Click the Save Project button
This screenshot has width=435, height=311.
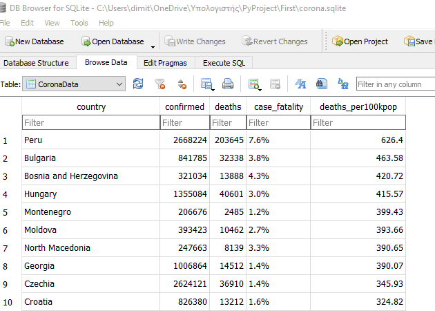click(x=418, y=41)
